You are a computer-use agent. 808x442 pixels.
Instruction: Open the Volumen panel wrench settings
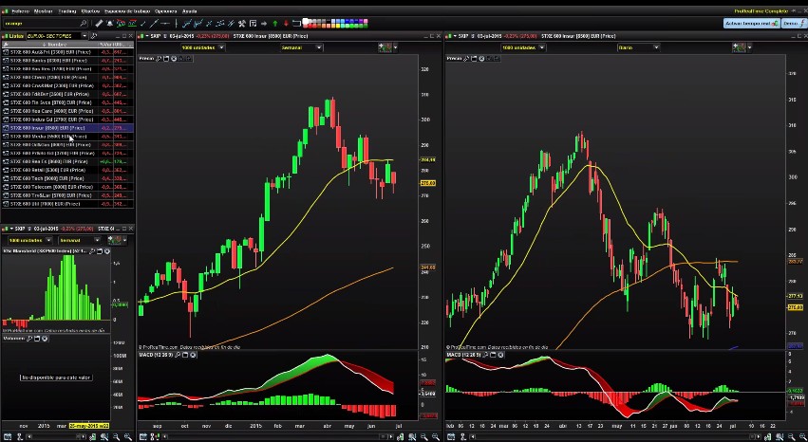[29, 339]
